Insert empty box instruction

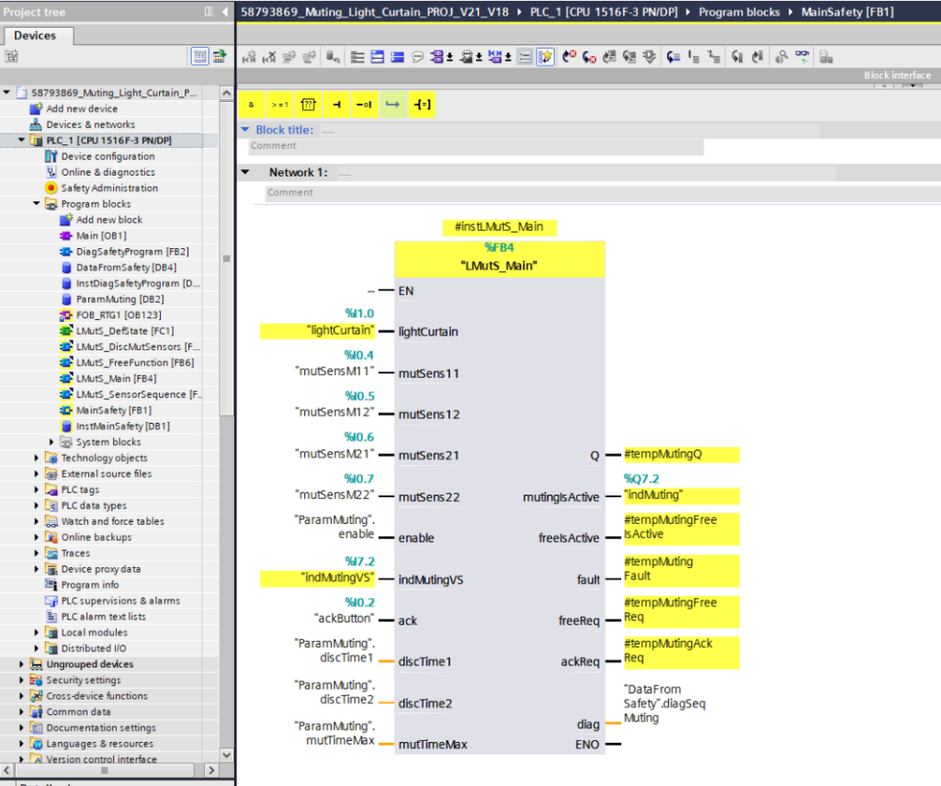pos(308,105)
